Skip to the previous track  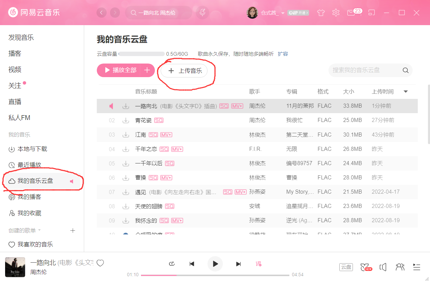point(192,264)
